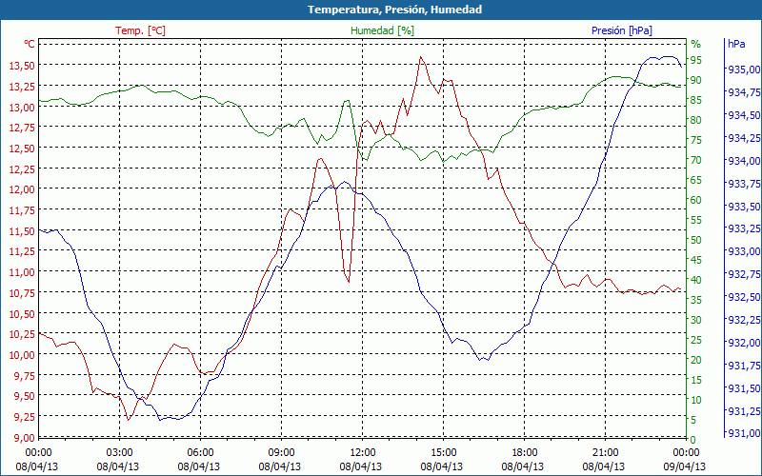The height and width of the screenshot is (476, 762).
Task: Click pressure axis value '934,25'
Action: point(744,138)
